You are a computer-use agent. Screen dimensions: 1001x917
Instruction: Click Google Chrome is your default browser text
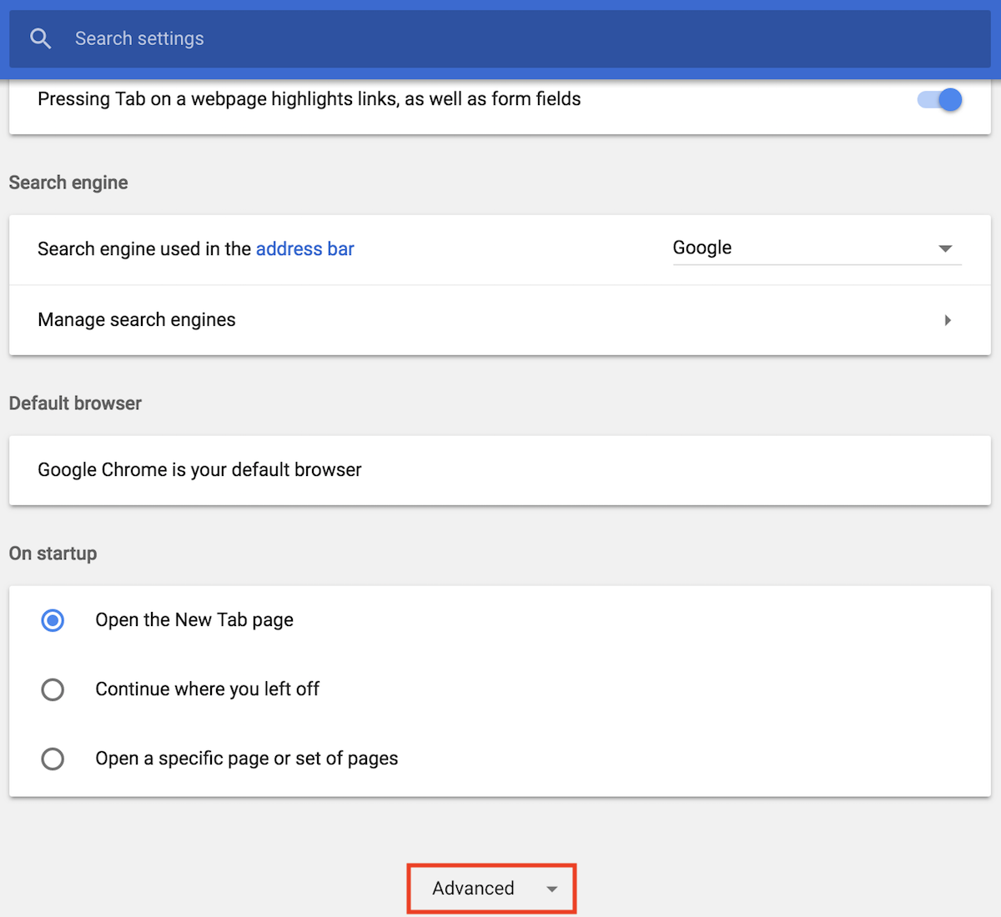199,470
